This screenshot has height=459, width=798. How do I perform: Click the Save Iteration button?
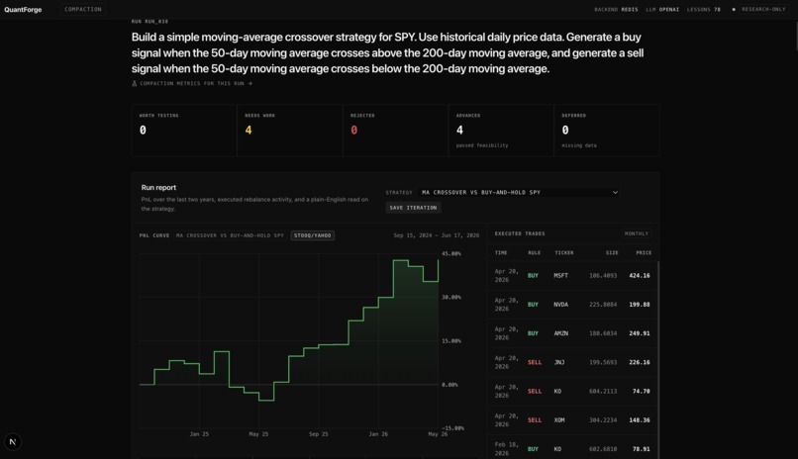pos(413,208)
